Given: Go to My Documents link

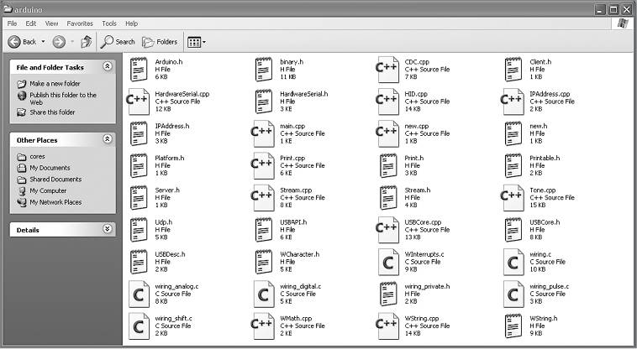Looking at the screenshot, I should pyautogui.click(x=50, y=168).
